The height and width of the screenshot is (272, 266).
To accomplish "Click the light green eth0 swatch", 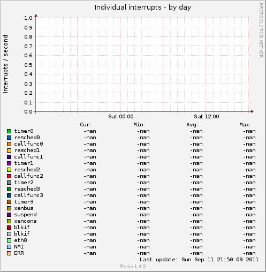I will pyautogui.click(x=9, y=240).
